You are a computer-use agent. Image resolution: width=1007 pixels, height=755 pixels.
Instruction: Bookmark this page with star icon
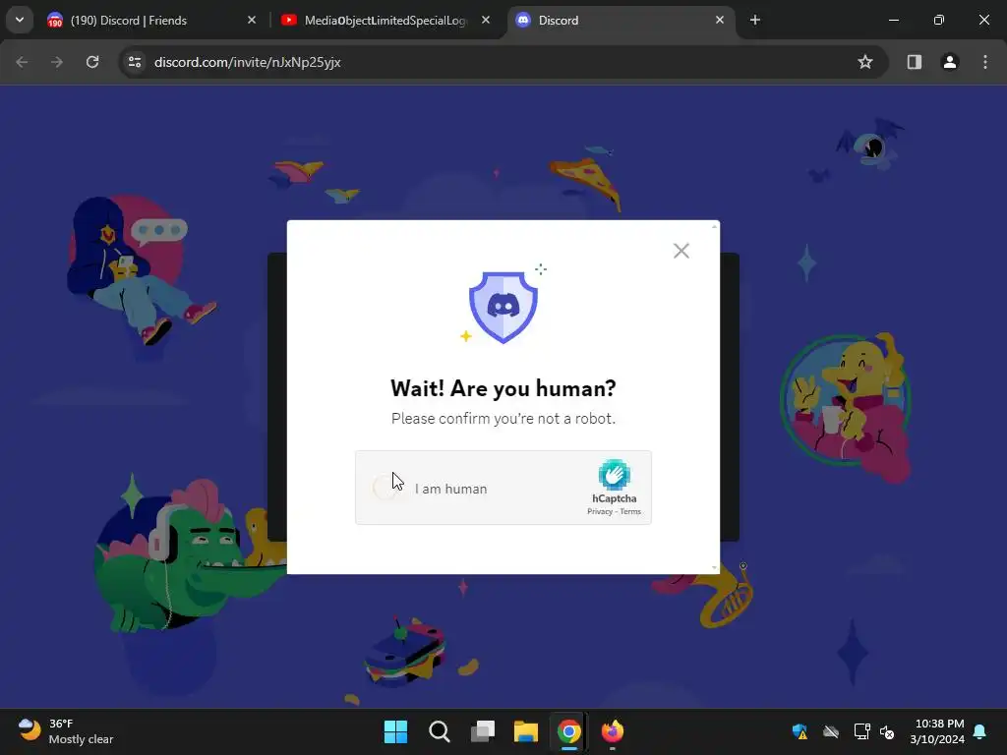click(865, 62)
